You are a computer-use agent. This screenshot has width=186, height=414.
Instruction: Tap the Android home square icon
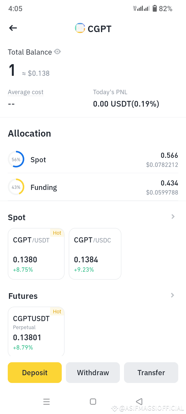93,402
